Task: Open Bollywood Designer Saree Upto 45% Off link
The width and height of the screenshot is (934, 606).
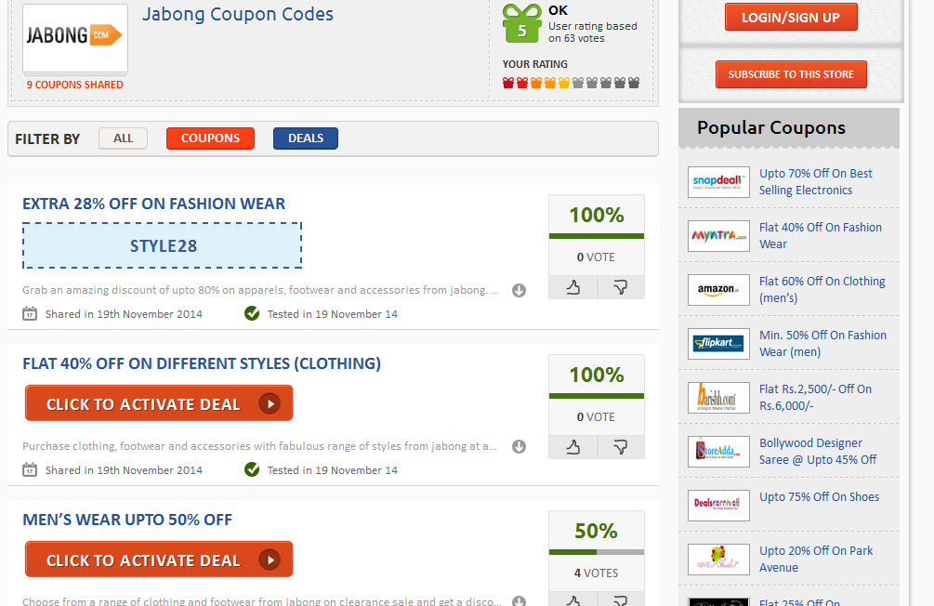Action: tap(818, 451)
